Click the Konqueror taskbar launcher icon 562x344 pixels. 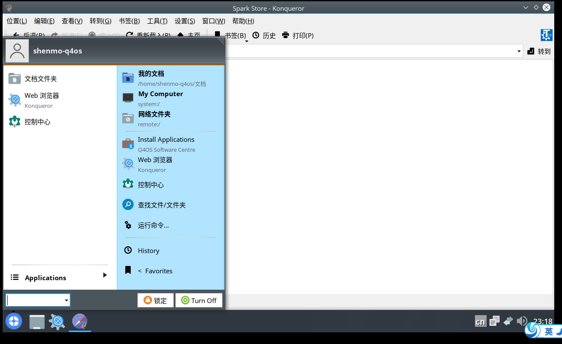pos(57,322)
